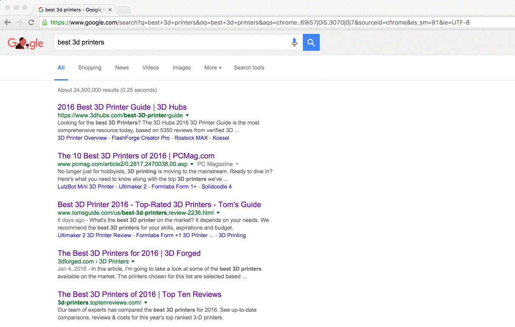Start voice search with microphone icon
Image resolution: width=515 pixels, height=327 pixels.
(294, 42)
